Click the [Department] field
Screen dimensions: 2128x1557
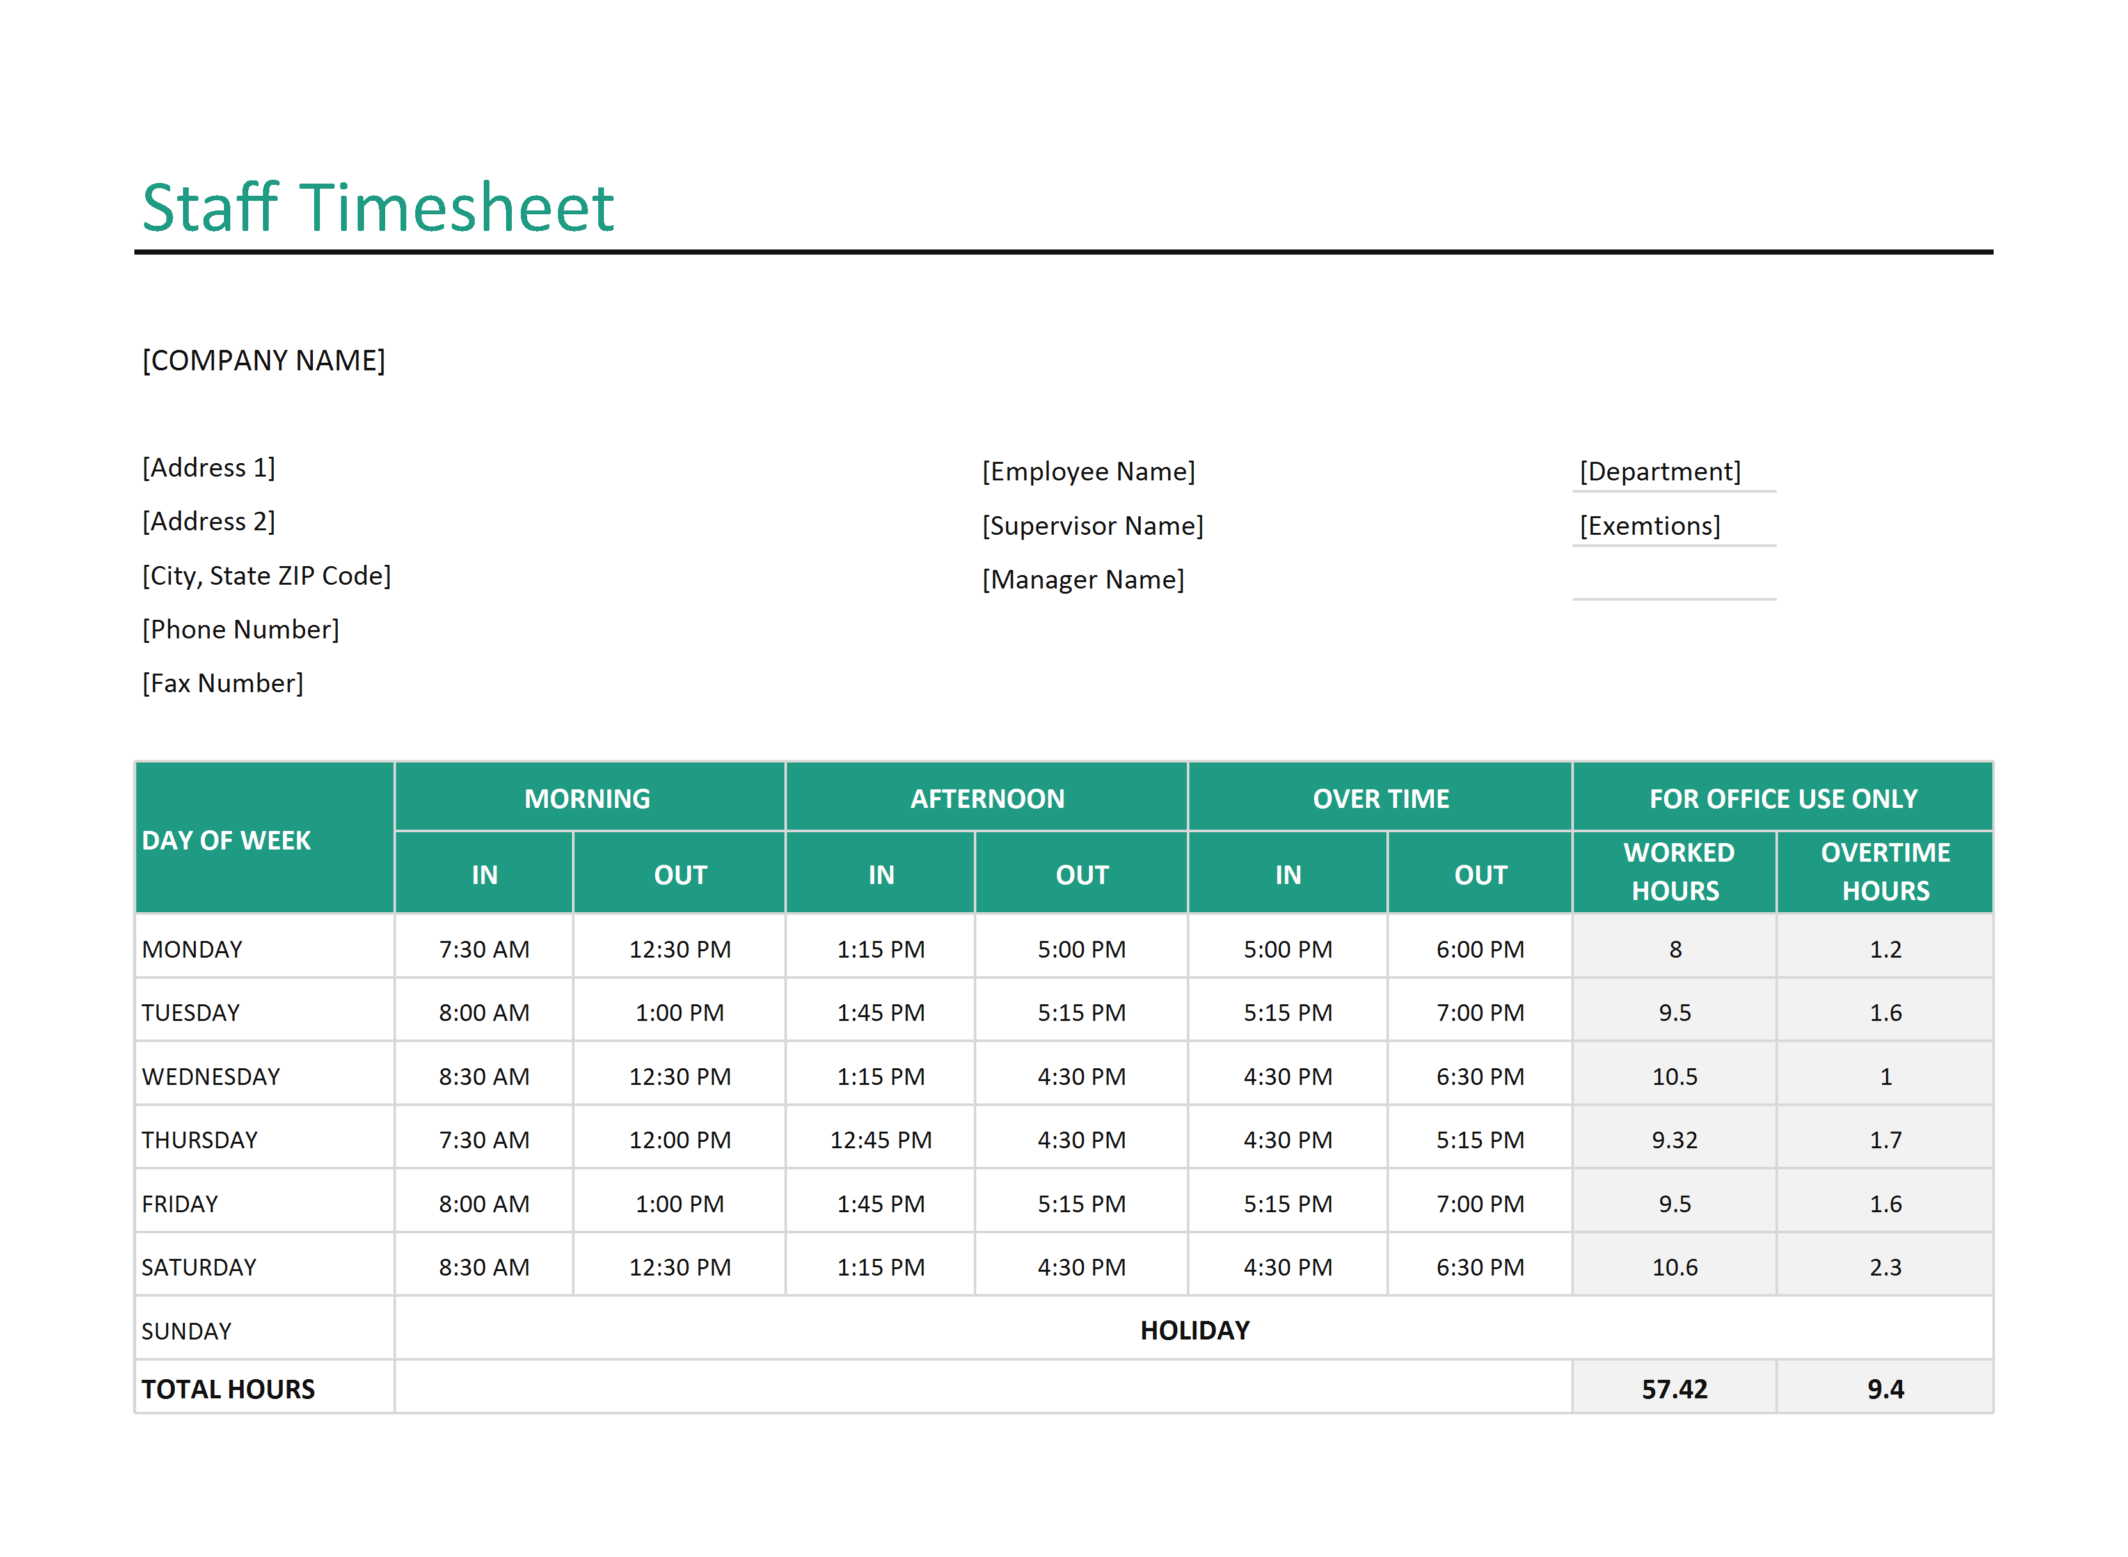pyautogui.click(x=1660, y=472)
